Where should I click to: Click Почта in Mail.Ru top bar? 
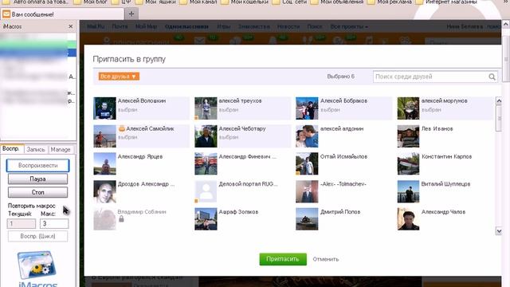(120, 26)
